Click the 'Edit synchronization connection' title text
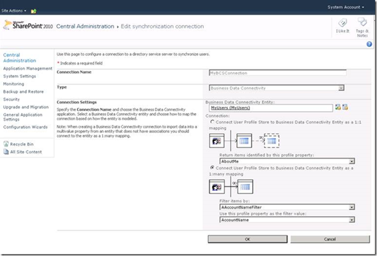 point(162,26)
